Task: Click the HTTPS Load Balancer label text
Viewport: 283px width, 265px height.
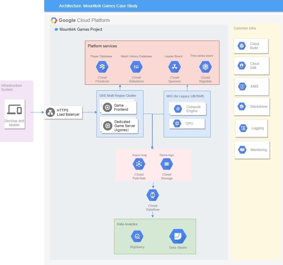Action: point(68,112)
